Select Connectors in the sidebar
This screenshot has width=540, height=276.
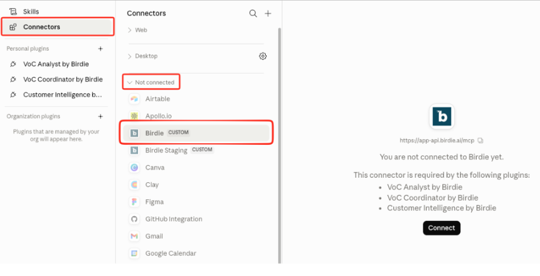pos(57,27)
